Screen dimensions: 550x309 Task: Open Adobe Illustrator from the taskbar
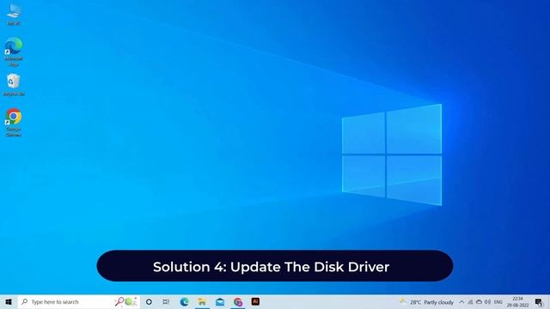(x=255, y=301)
